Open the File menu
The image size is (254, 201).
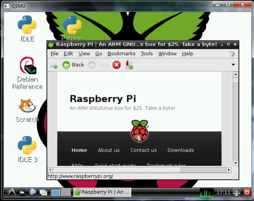tap(54, 54)
